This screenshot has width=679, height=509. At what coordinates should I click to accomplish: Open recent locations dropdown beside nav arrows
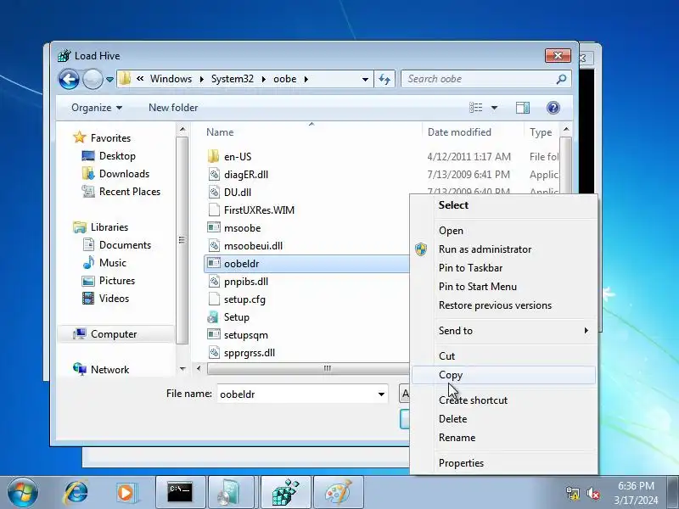pos(109,80)
